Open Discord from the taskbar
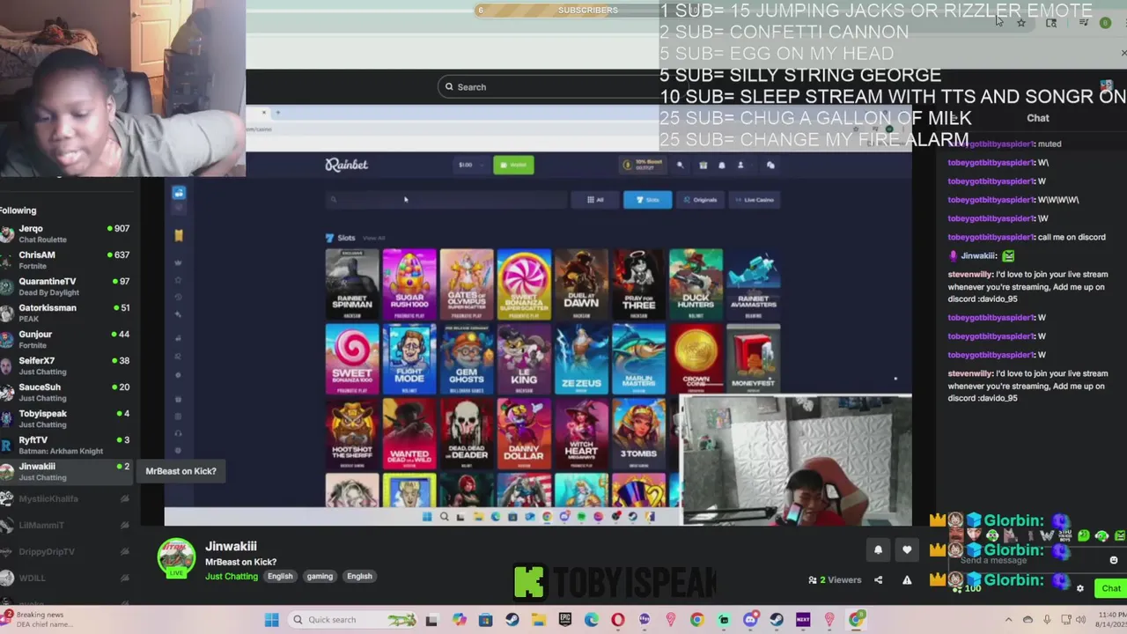 750,620
